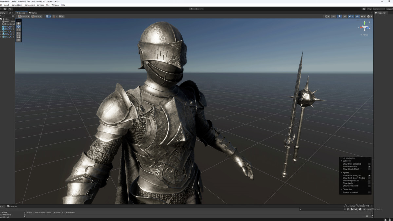The width and height of the screenshot is (393, 221).
Task: Enable Show Avoidance checkbox
Action: point(369,186)
